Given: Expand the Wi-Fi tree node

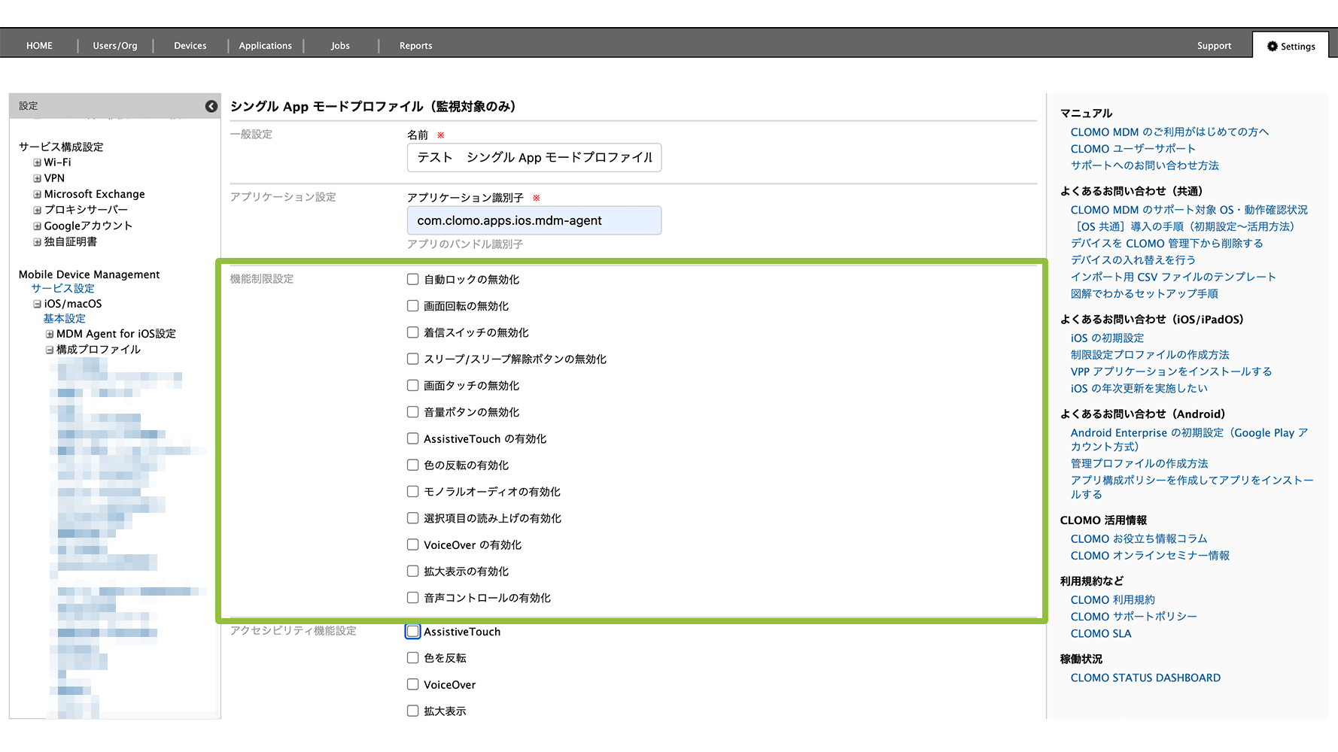Looking at the screenshot, I should click(37, 162).
